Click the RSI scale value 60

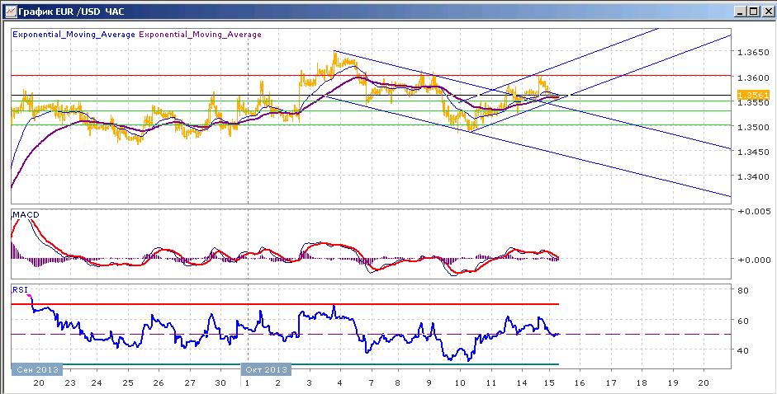pyautogui.click(x=743, y=321)
